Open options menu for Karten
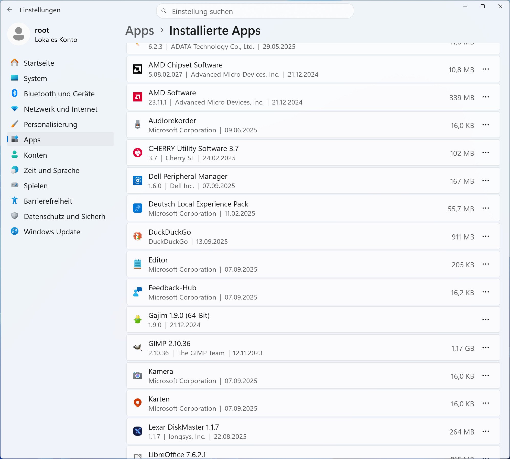Viewport: 510px width, 459px height. 485,403
